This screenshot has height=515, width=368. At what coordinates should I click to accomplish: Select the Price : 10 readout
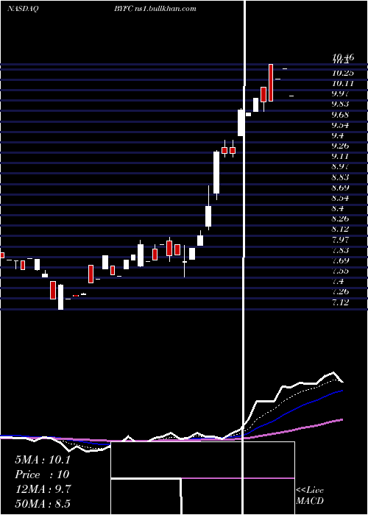tap(42, 475)
